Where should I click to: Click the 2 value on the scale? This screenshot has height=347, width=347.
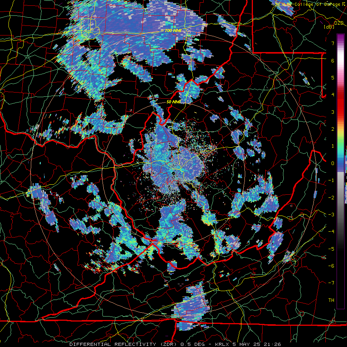333,129
